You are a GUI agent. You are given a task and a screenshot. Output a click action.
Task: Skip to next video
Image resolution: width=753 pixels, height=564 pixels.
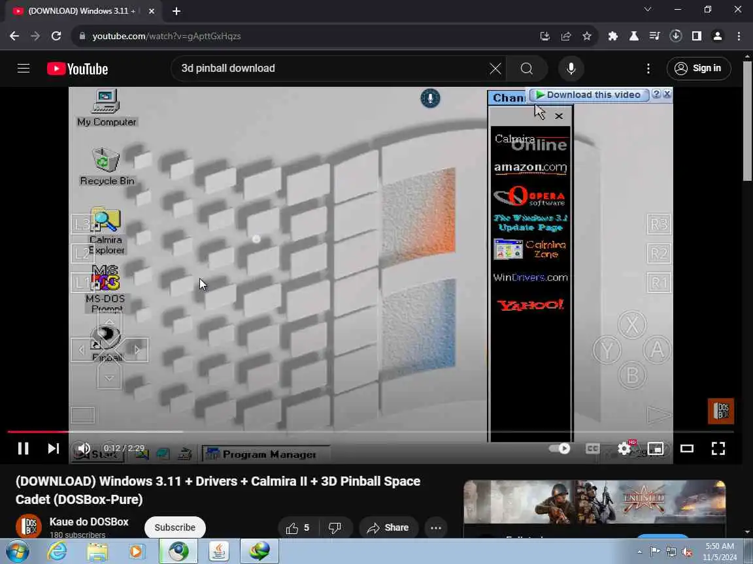(x=53, y=448)
